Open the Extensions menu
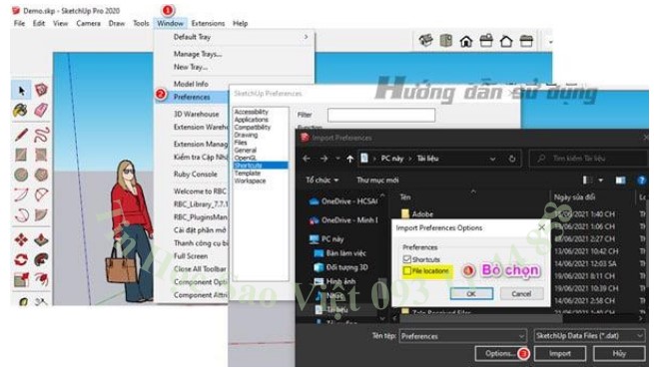The width and height of the screenshot is (654, 374). pyautogui.click(x=208, y=23)
